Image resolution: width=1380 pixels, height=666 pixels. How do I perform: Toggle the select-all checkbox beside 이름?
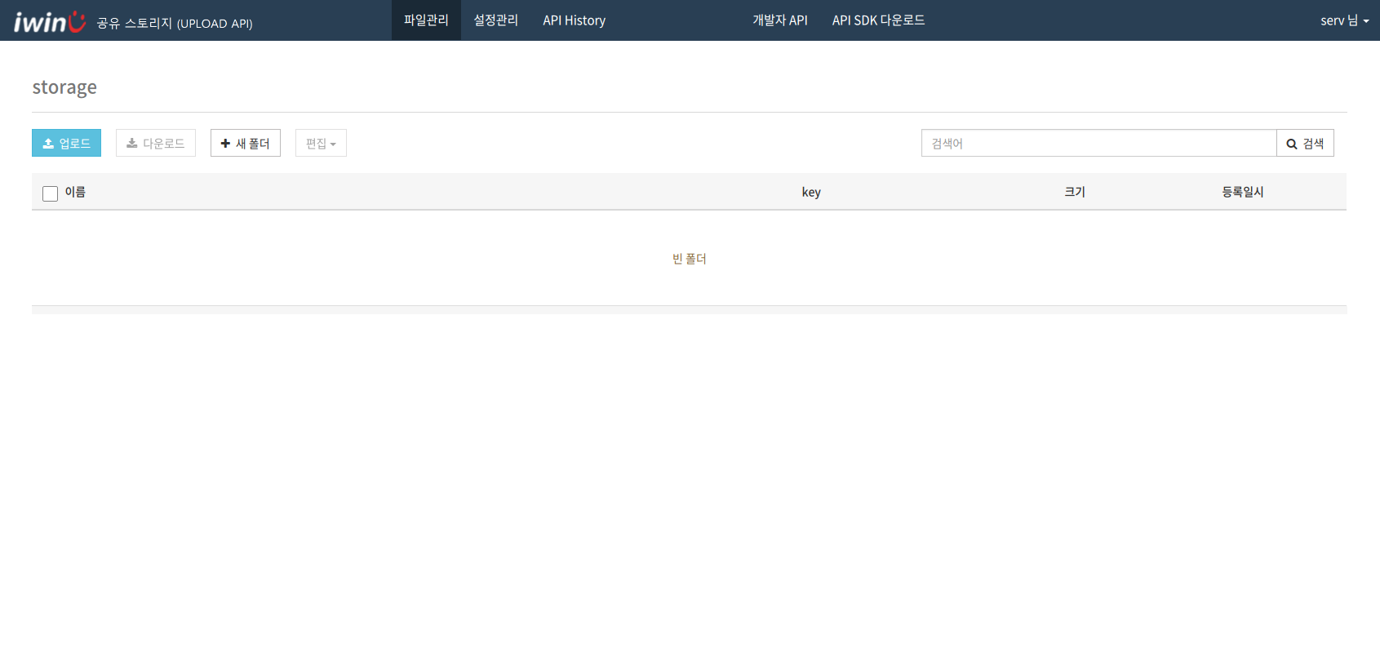tap(50, 193)
